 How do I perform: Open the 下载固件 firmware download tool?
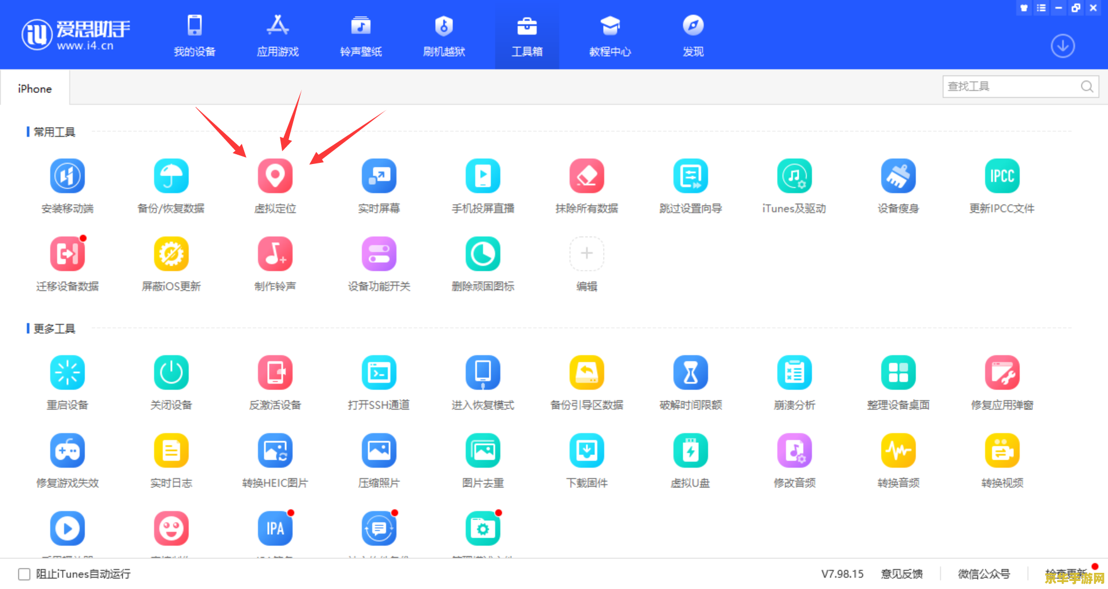[586, 450]
